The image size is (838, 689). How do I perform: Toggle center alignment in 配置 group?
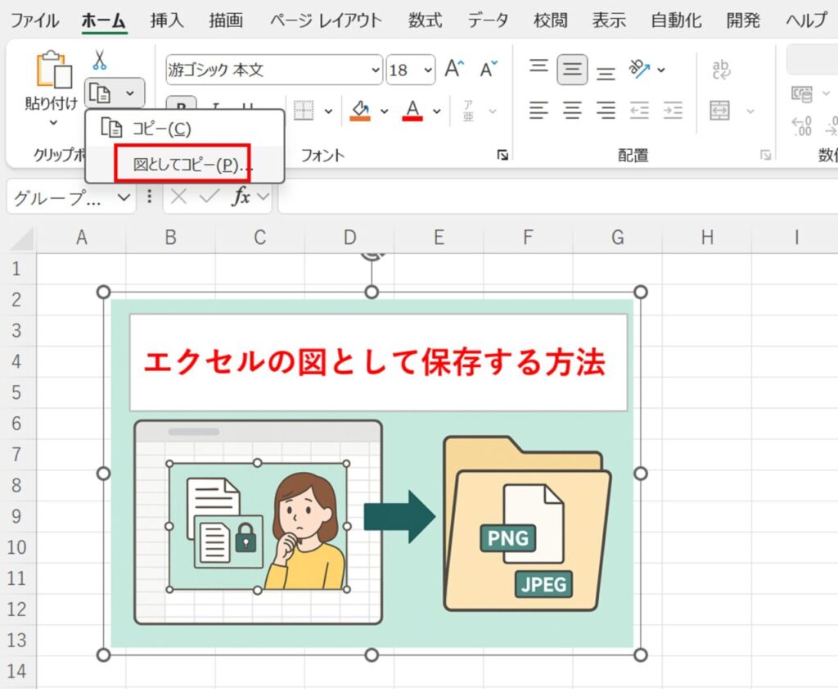coord(573,110)
